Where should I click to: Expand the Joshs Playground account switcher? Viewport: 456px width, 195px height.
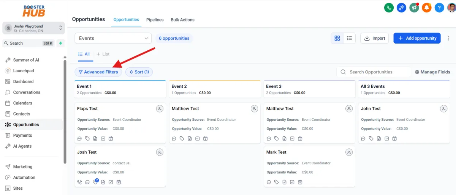click(x=33, y=28)
